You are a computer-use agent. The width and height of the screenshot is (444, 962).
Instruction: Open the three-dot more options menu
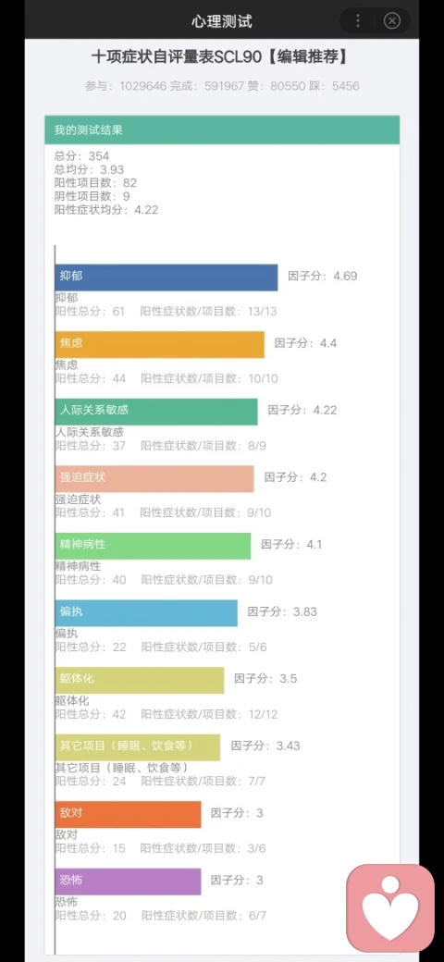pyautogui.click(x=358, y=21)
